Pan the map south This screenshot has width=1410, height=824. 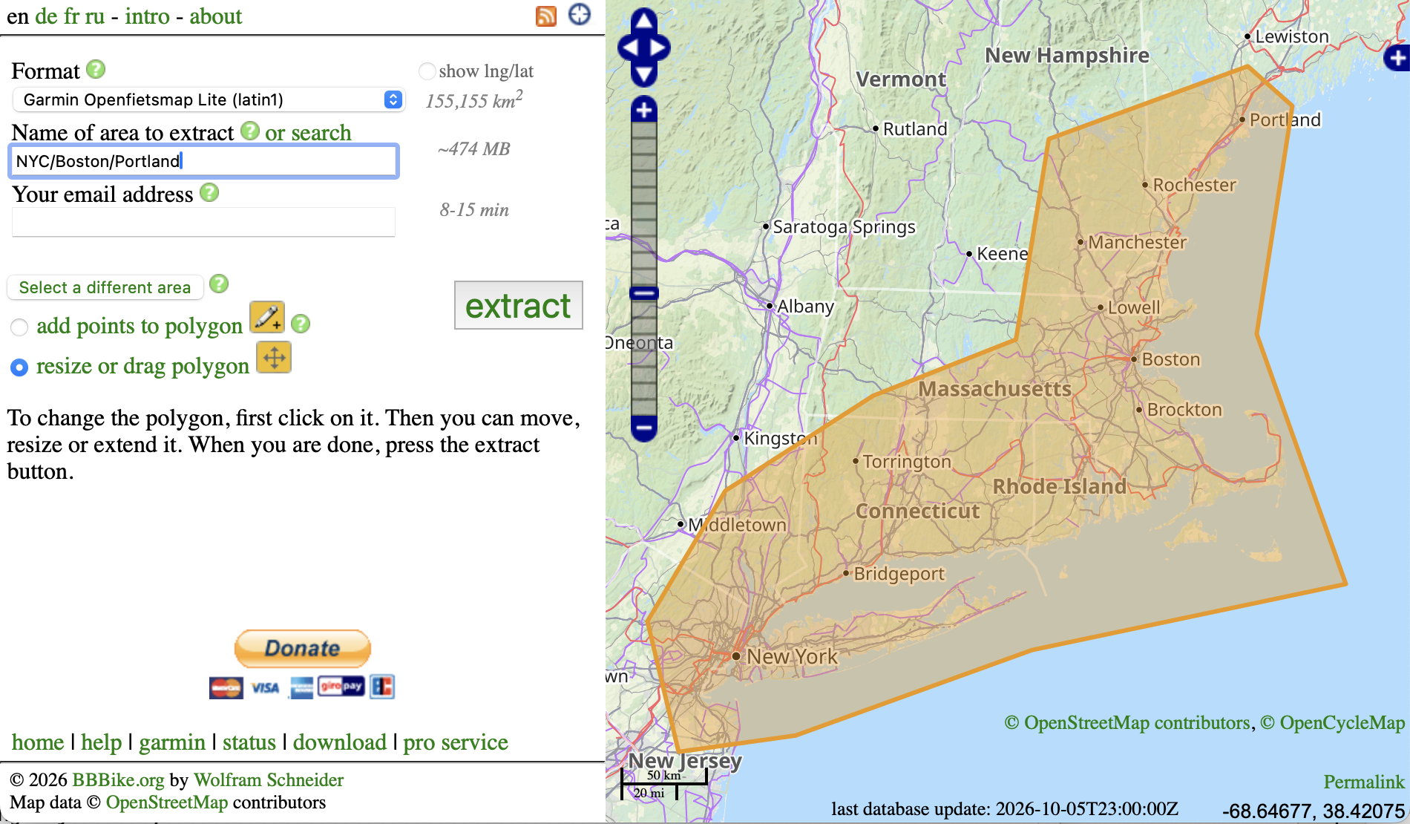click(644, 74)
